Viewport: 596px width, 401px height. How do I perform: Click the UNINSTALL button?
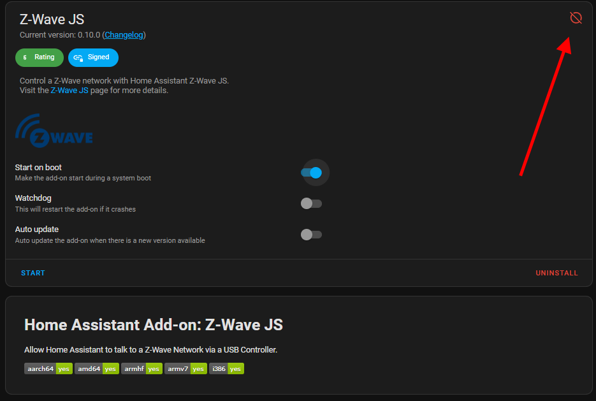pyautogui.click(x=556, y=272)
